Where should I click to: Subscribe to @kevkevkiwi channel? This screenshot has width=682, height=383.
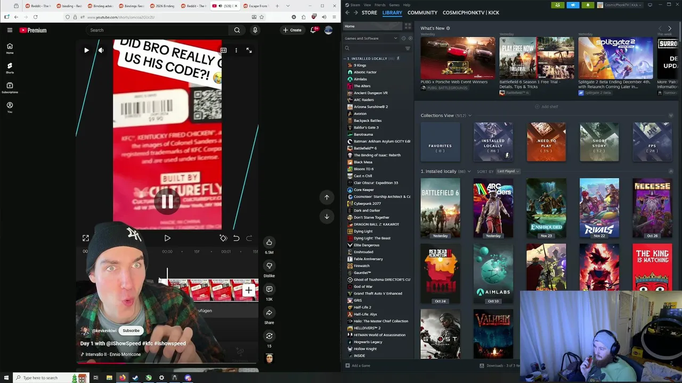pos(131,331)
